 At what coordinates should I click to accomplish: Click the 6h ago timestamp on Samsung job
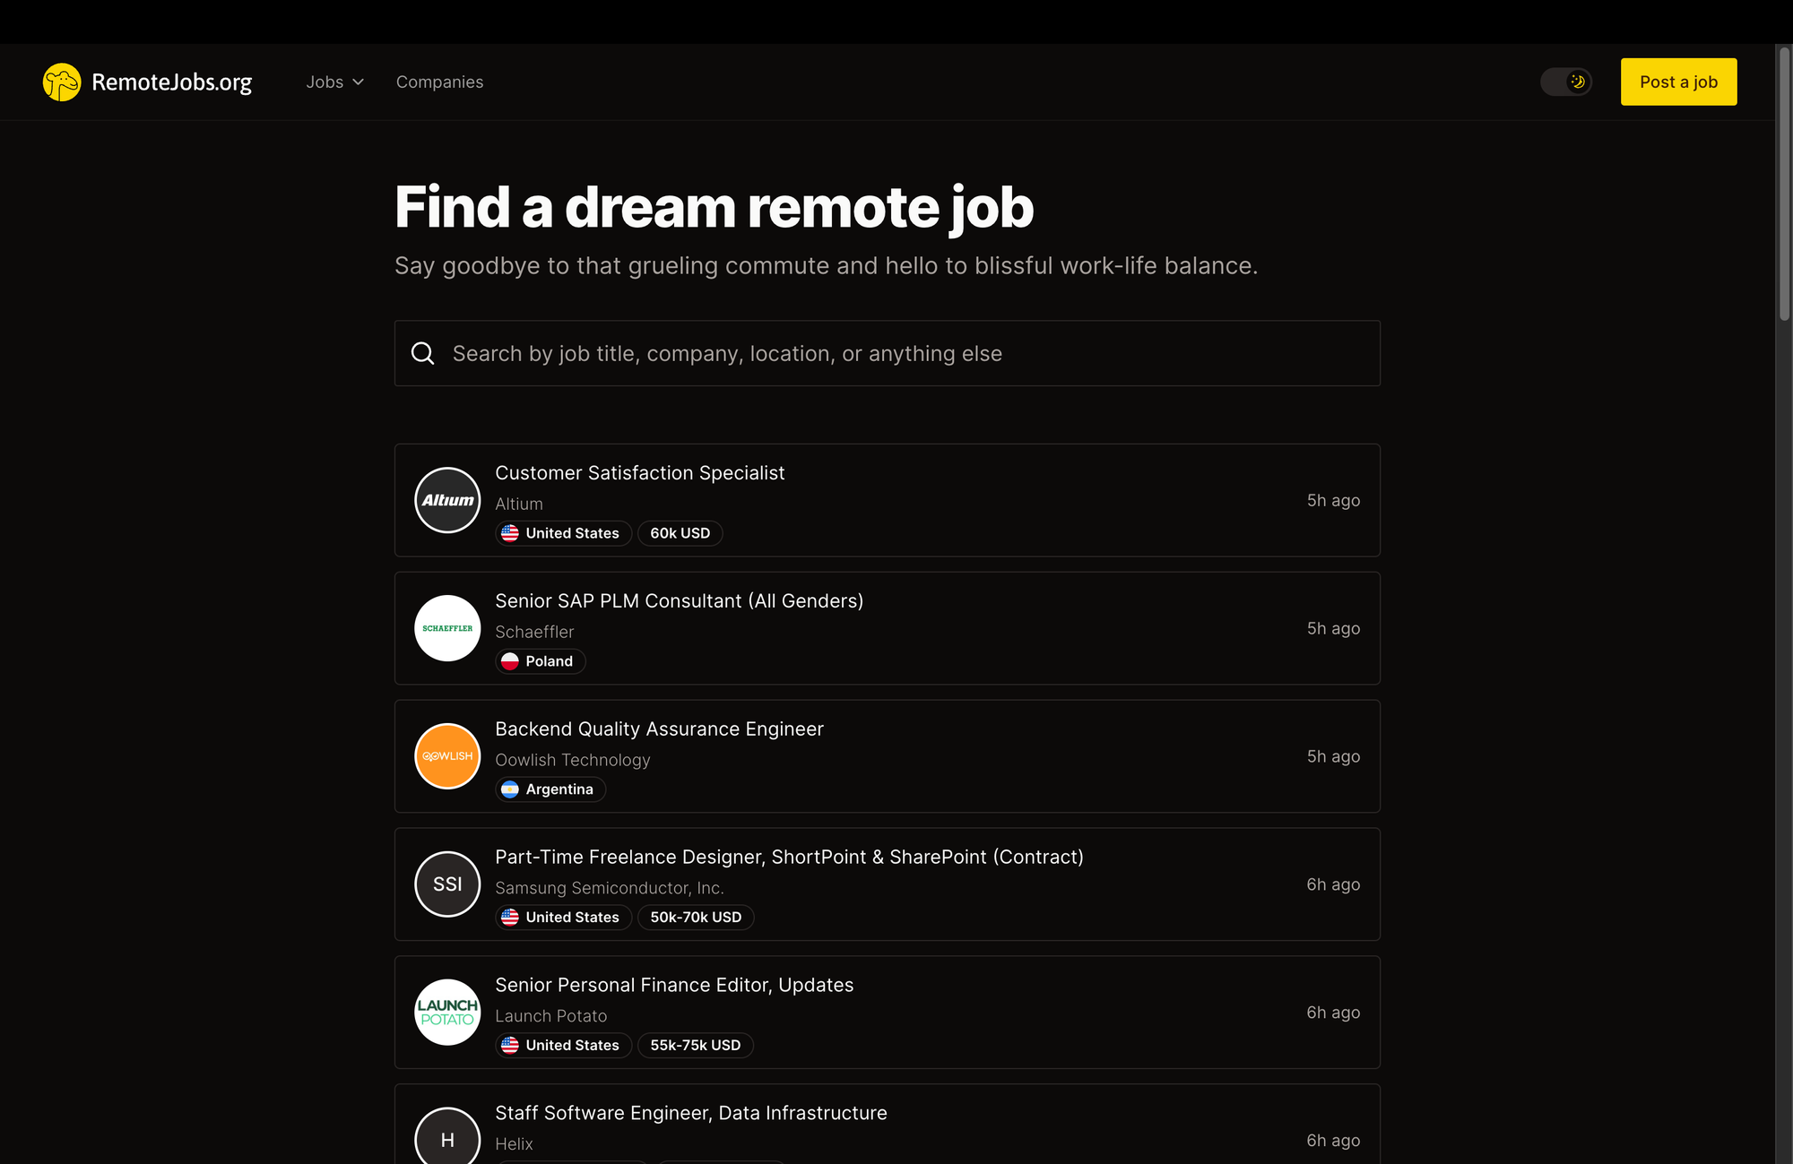point(1333,885)
